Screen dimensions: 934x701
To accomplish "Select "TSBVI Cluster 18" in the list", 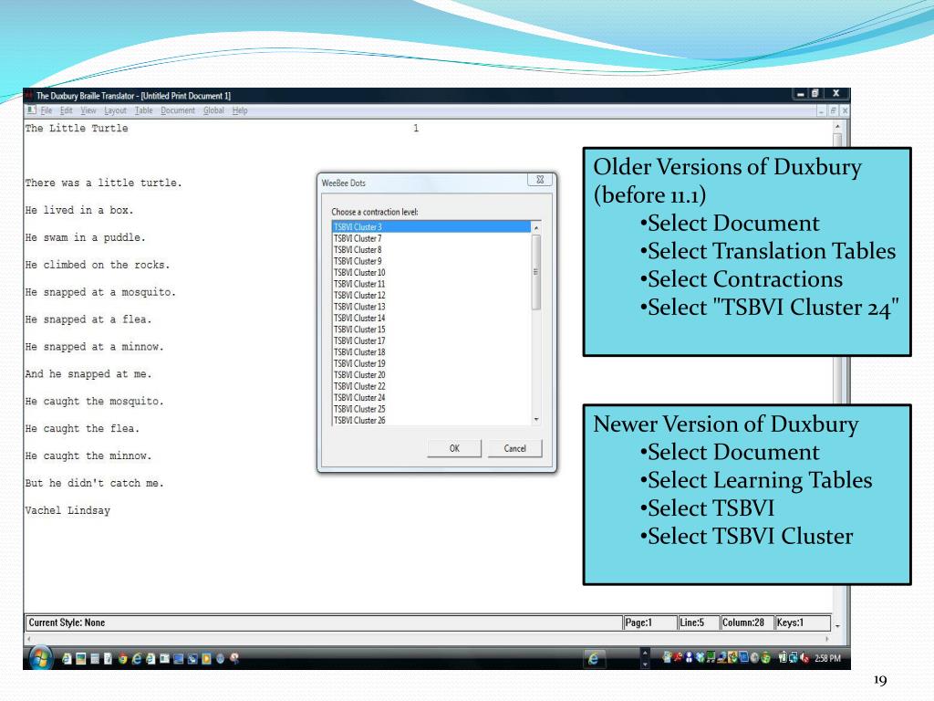I will tap(431, 351).
